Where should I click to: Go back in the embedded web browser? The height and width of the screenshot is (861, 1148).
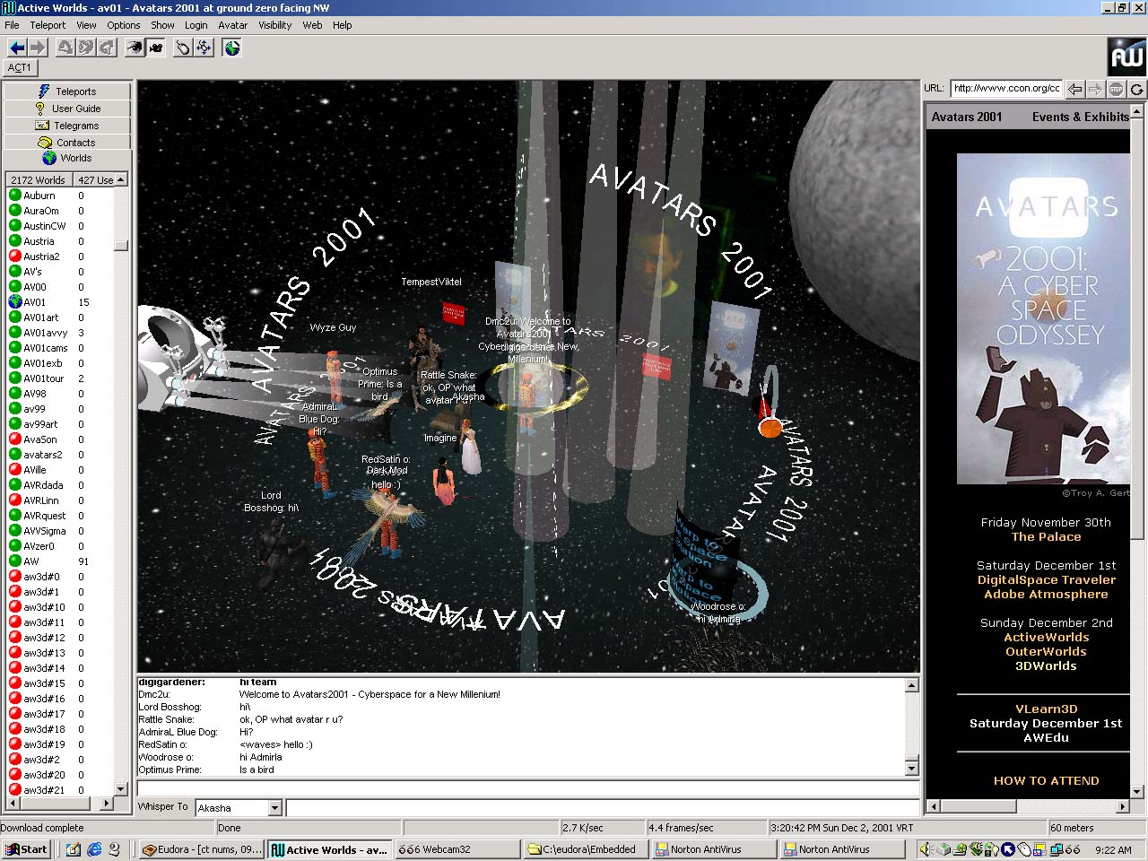(1075, 89)
